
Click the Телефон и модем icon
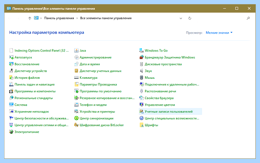point(76,105)
